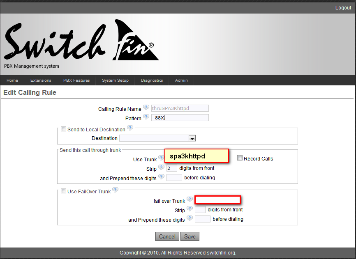Click the failover Strip digits field
Image resolution: width=356 pixels, height=259 pixels.
(x=200, y=210)
